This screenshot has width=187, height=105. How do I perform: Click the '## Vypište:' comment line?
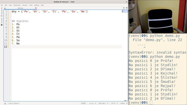20,21
